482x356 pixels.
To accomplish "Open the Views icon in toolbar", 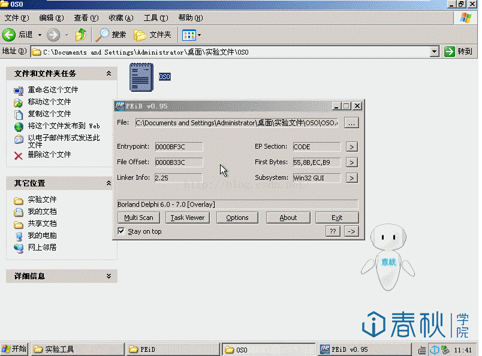I will (x=189, y=35).
